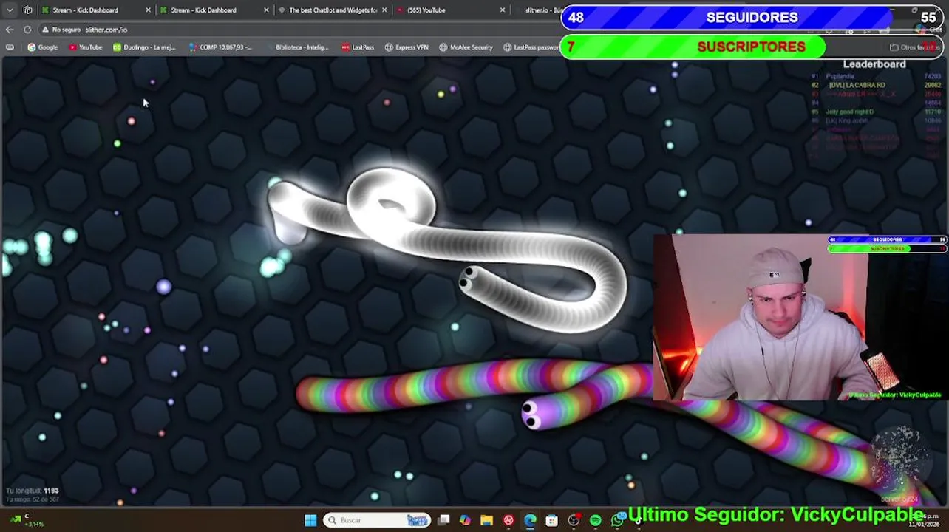Open the Google bookmark
The width and height of the screenshot is (949, 532).
coord(43,47)
